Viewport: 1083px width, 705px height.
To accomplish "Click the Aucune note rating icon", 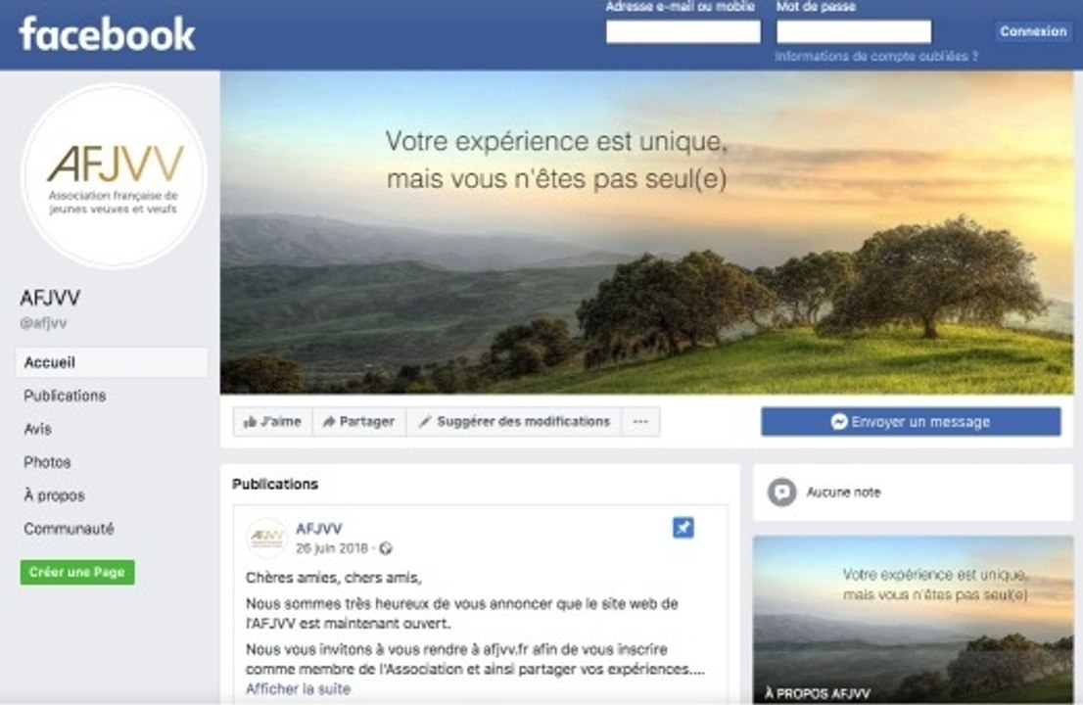I will pos(781,493).
